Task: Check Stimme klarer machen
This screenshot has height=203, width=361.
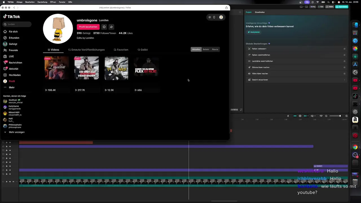Action: (x=344, y=67)
